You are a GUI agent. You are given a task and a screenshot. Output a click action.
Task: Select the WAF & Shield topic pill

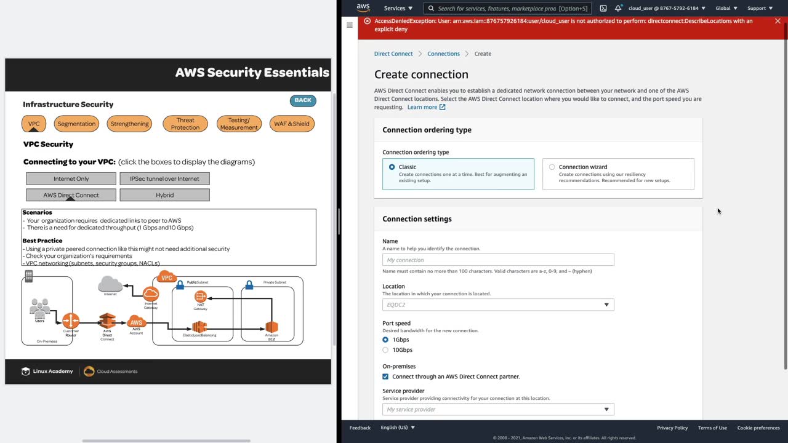pos(292,124)
